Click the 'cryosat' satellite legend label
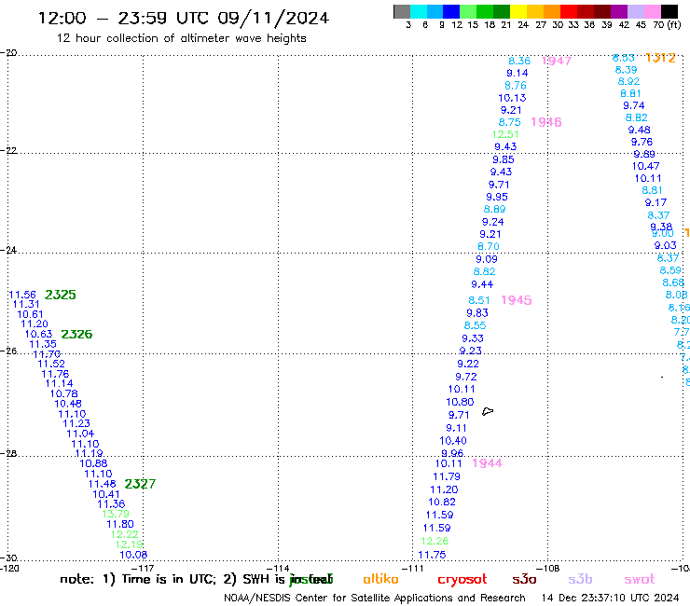Viewport: 690px width, 606px height. point(462,580)
